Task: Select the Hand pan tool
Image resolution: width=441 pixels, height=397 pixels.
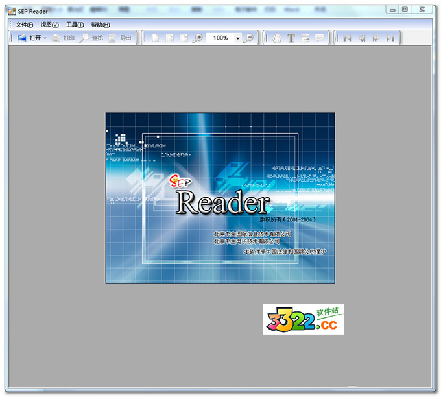Action: 277,38
